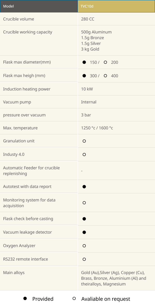Click the RS232 remote interface hollow circle

click(x=84, y=259)
